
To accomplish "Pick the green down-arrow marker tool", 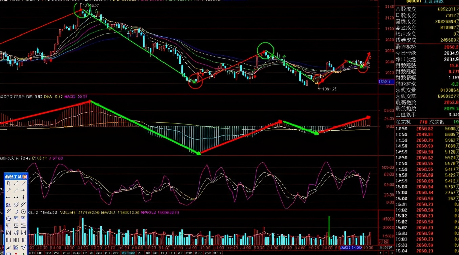I will click(23, 253).
